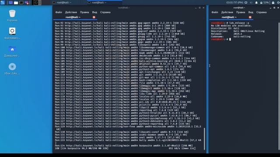The image size is (280, 157).
Task: Open Действия menu in right terminal
Action: tap(227, 12)
